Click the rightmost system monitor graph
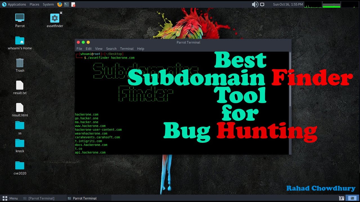 350,4
